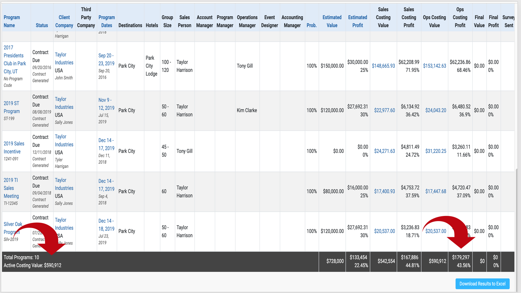Image resolution: width=521 pixels, height=293 pixels.
Task: Click Dec 14 - 17, 2019 dates in Sales Incentive row
Action: point(106,144)
